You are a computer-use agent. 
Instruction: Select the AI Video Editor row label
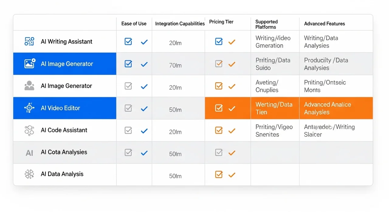click(60, 108)
